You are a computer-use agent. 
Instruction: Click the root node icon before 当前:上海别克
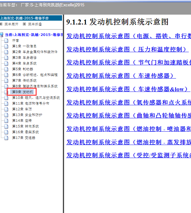2,35
